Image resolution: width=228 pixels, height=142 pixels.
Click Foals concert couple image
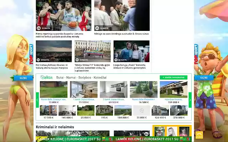(x=131, y=51)
